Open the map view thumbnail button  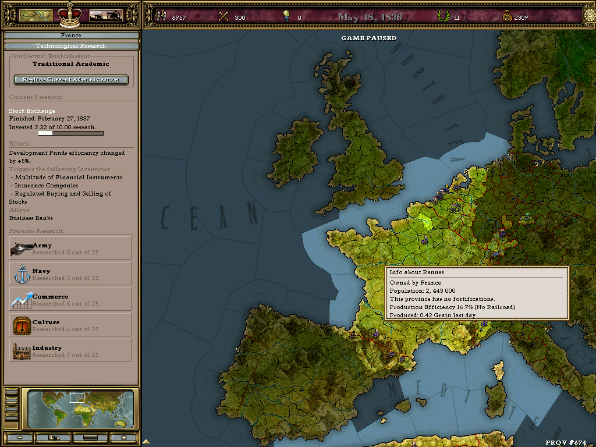point(36,16)
